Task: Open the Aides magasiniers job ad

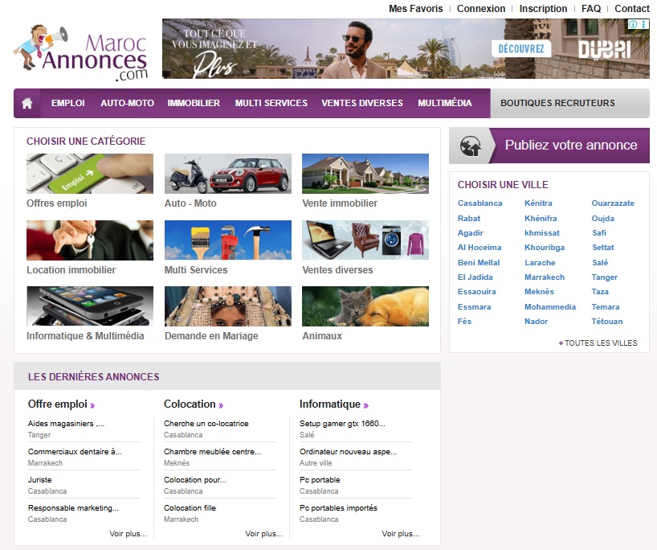Action: [66, 424]
